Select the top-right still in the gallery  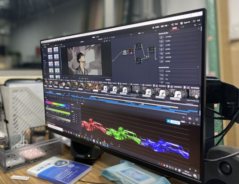(56, 49)
